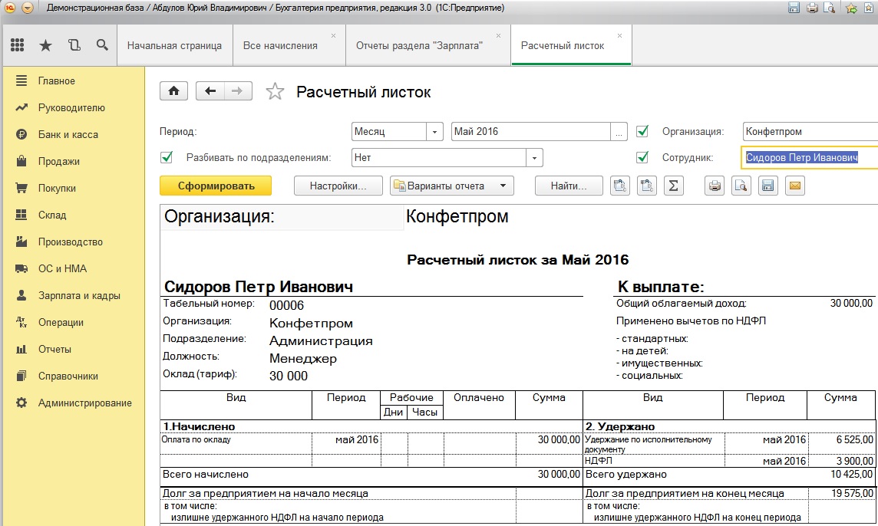This screenshot has width=878, height=526.
Task: Go to the home page with the house button
Action: click(x=173, y=90)
